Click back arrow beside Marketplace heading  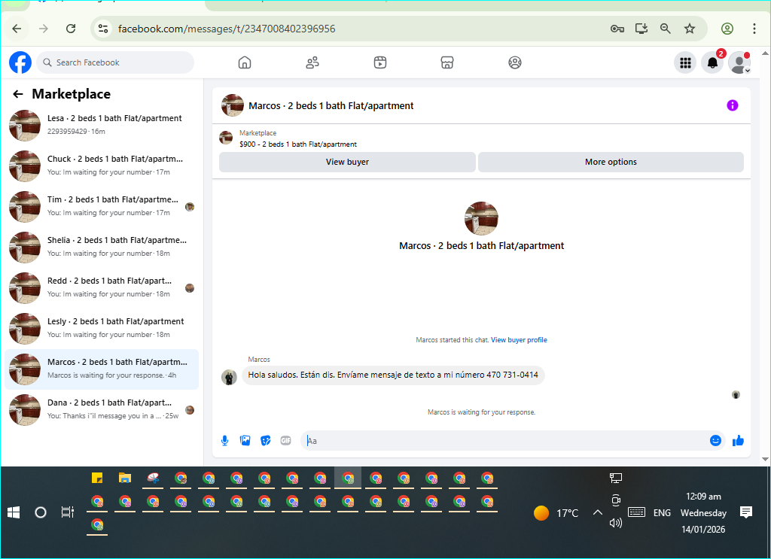18,94
